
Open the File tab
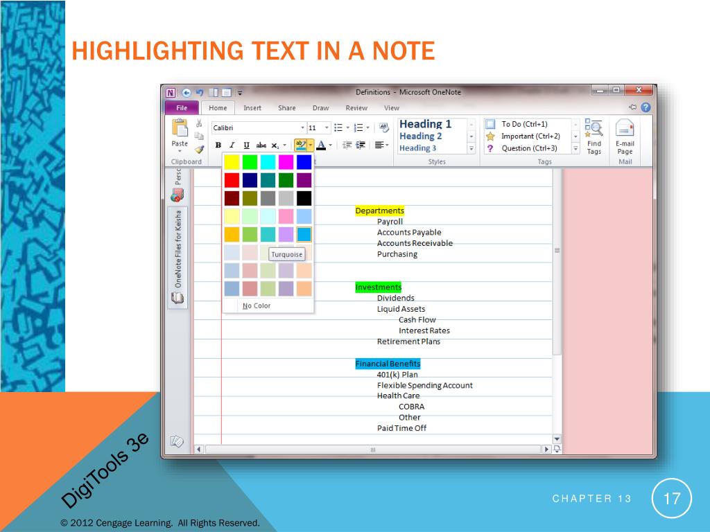tap(182, 107)
